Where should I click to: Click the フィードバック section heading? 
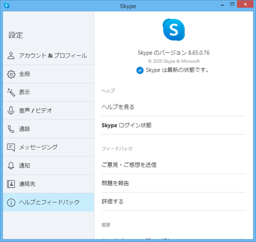[117, 149]
